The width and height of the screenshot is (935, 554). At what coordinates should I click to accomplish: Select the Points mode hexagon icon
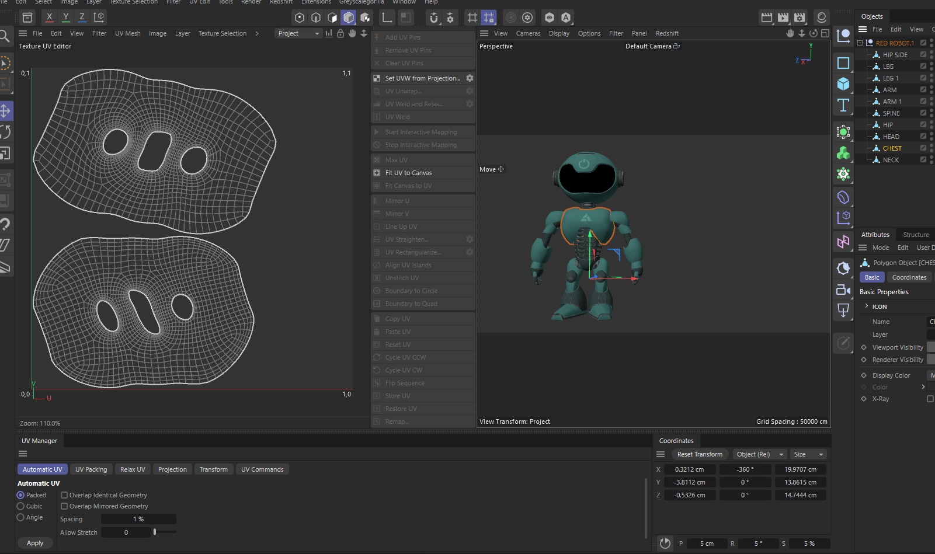pos(300,18)
